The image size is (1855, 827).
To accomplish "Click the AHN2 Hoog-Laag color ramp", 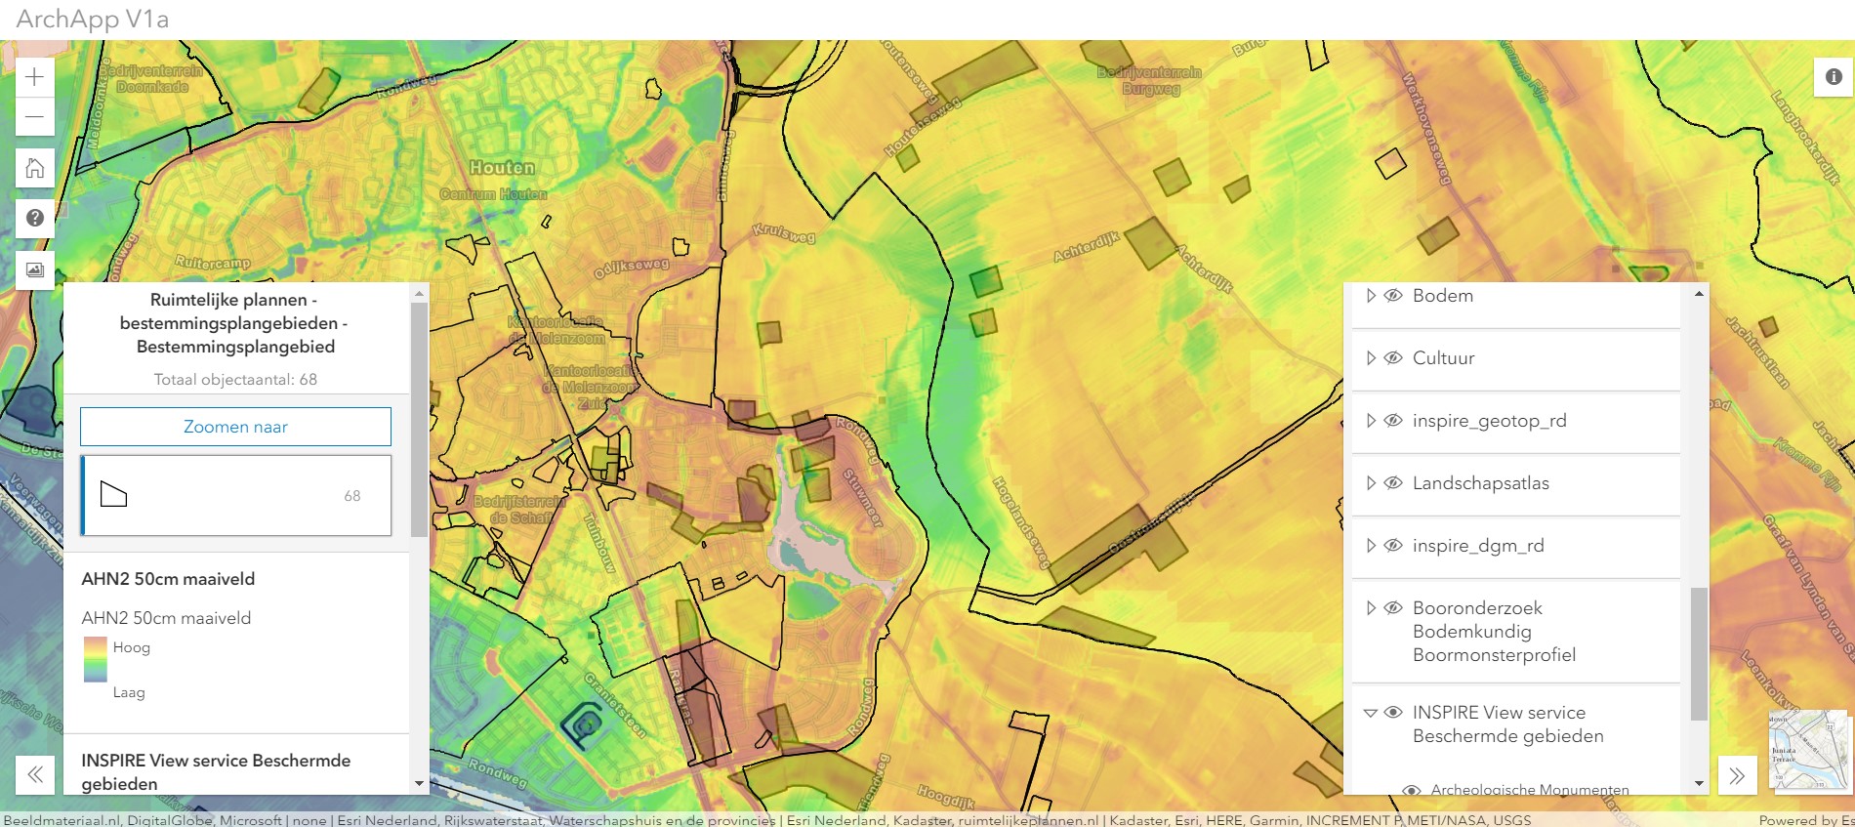I will click(95, 659).
